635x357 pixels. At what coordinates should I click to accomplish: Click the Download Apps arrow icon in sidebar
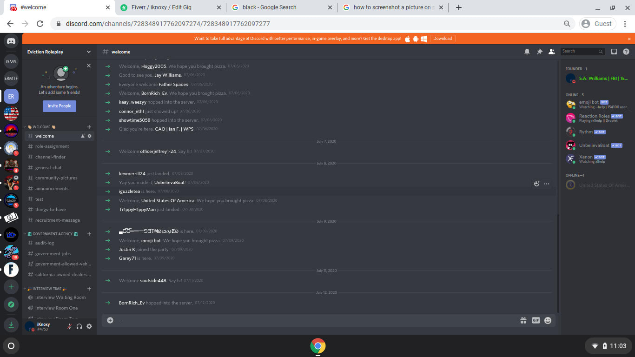(11, 324)
